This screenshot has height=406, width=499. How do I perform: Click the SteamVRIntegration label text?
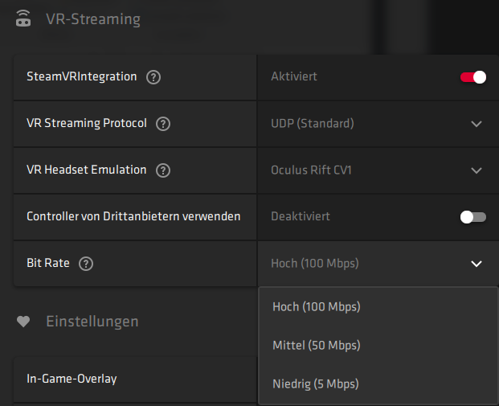pos(81,77)
